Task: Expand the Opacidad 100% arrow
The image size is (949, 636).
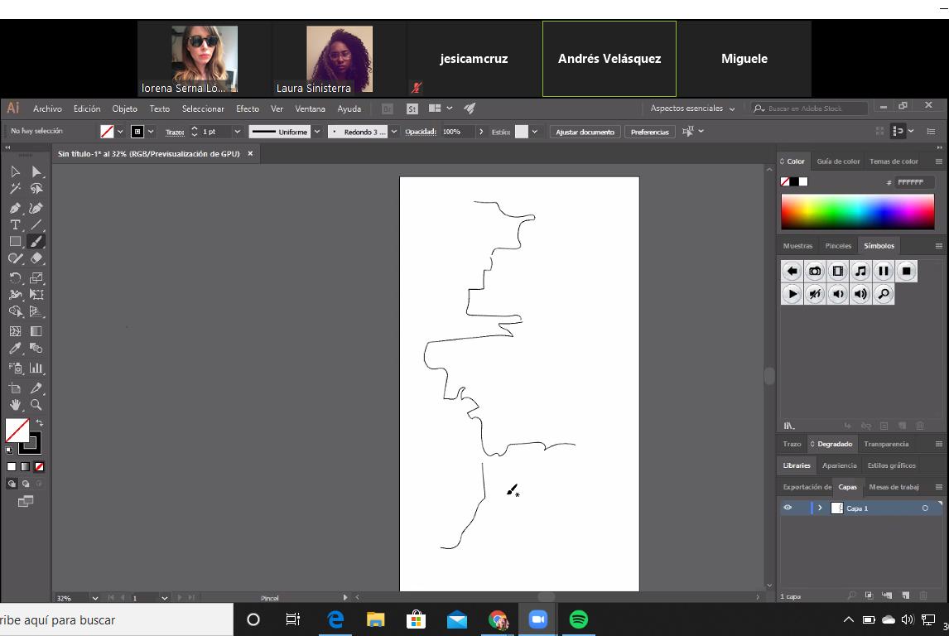Action: click(x=481, y=132)
